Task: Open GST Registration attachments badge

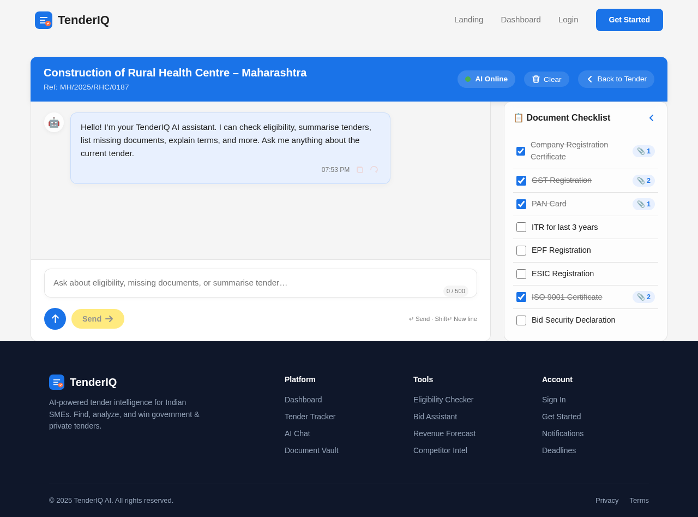Action: click(643, 181)
